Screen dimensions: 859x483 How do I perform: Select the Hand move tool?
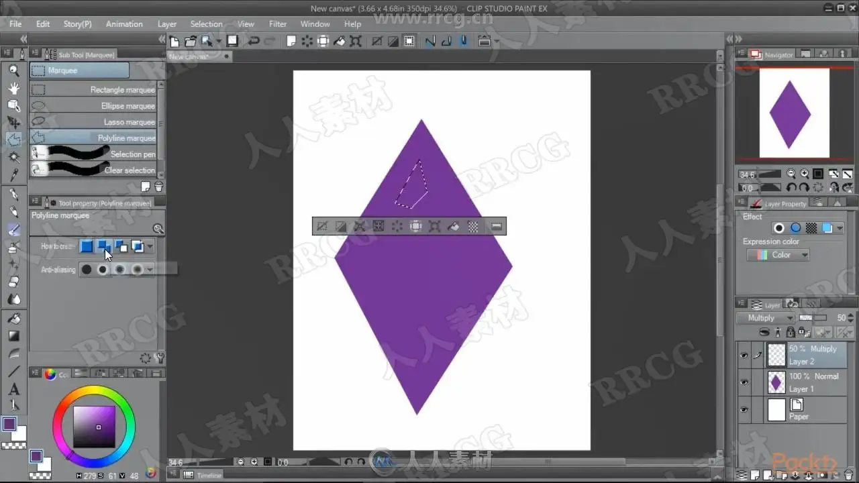[x=13, y=88]
